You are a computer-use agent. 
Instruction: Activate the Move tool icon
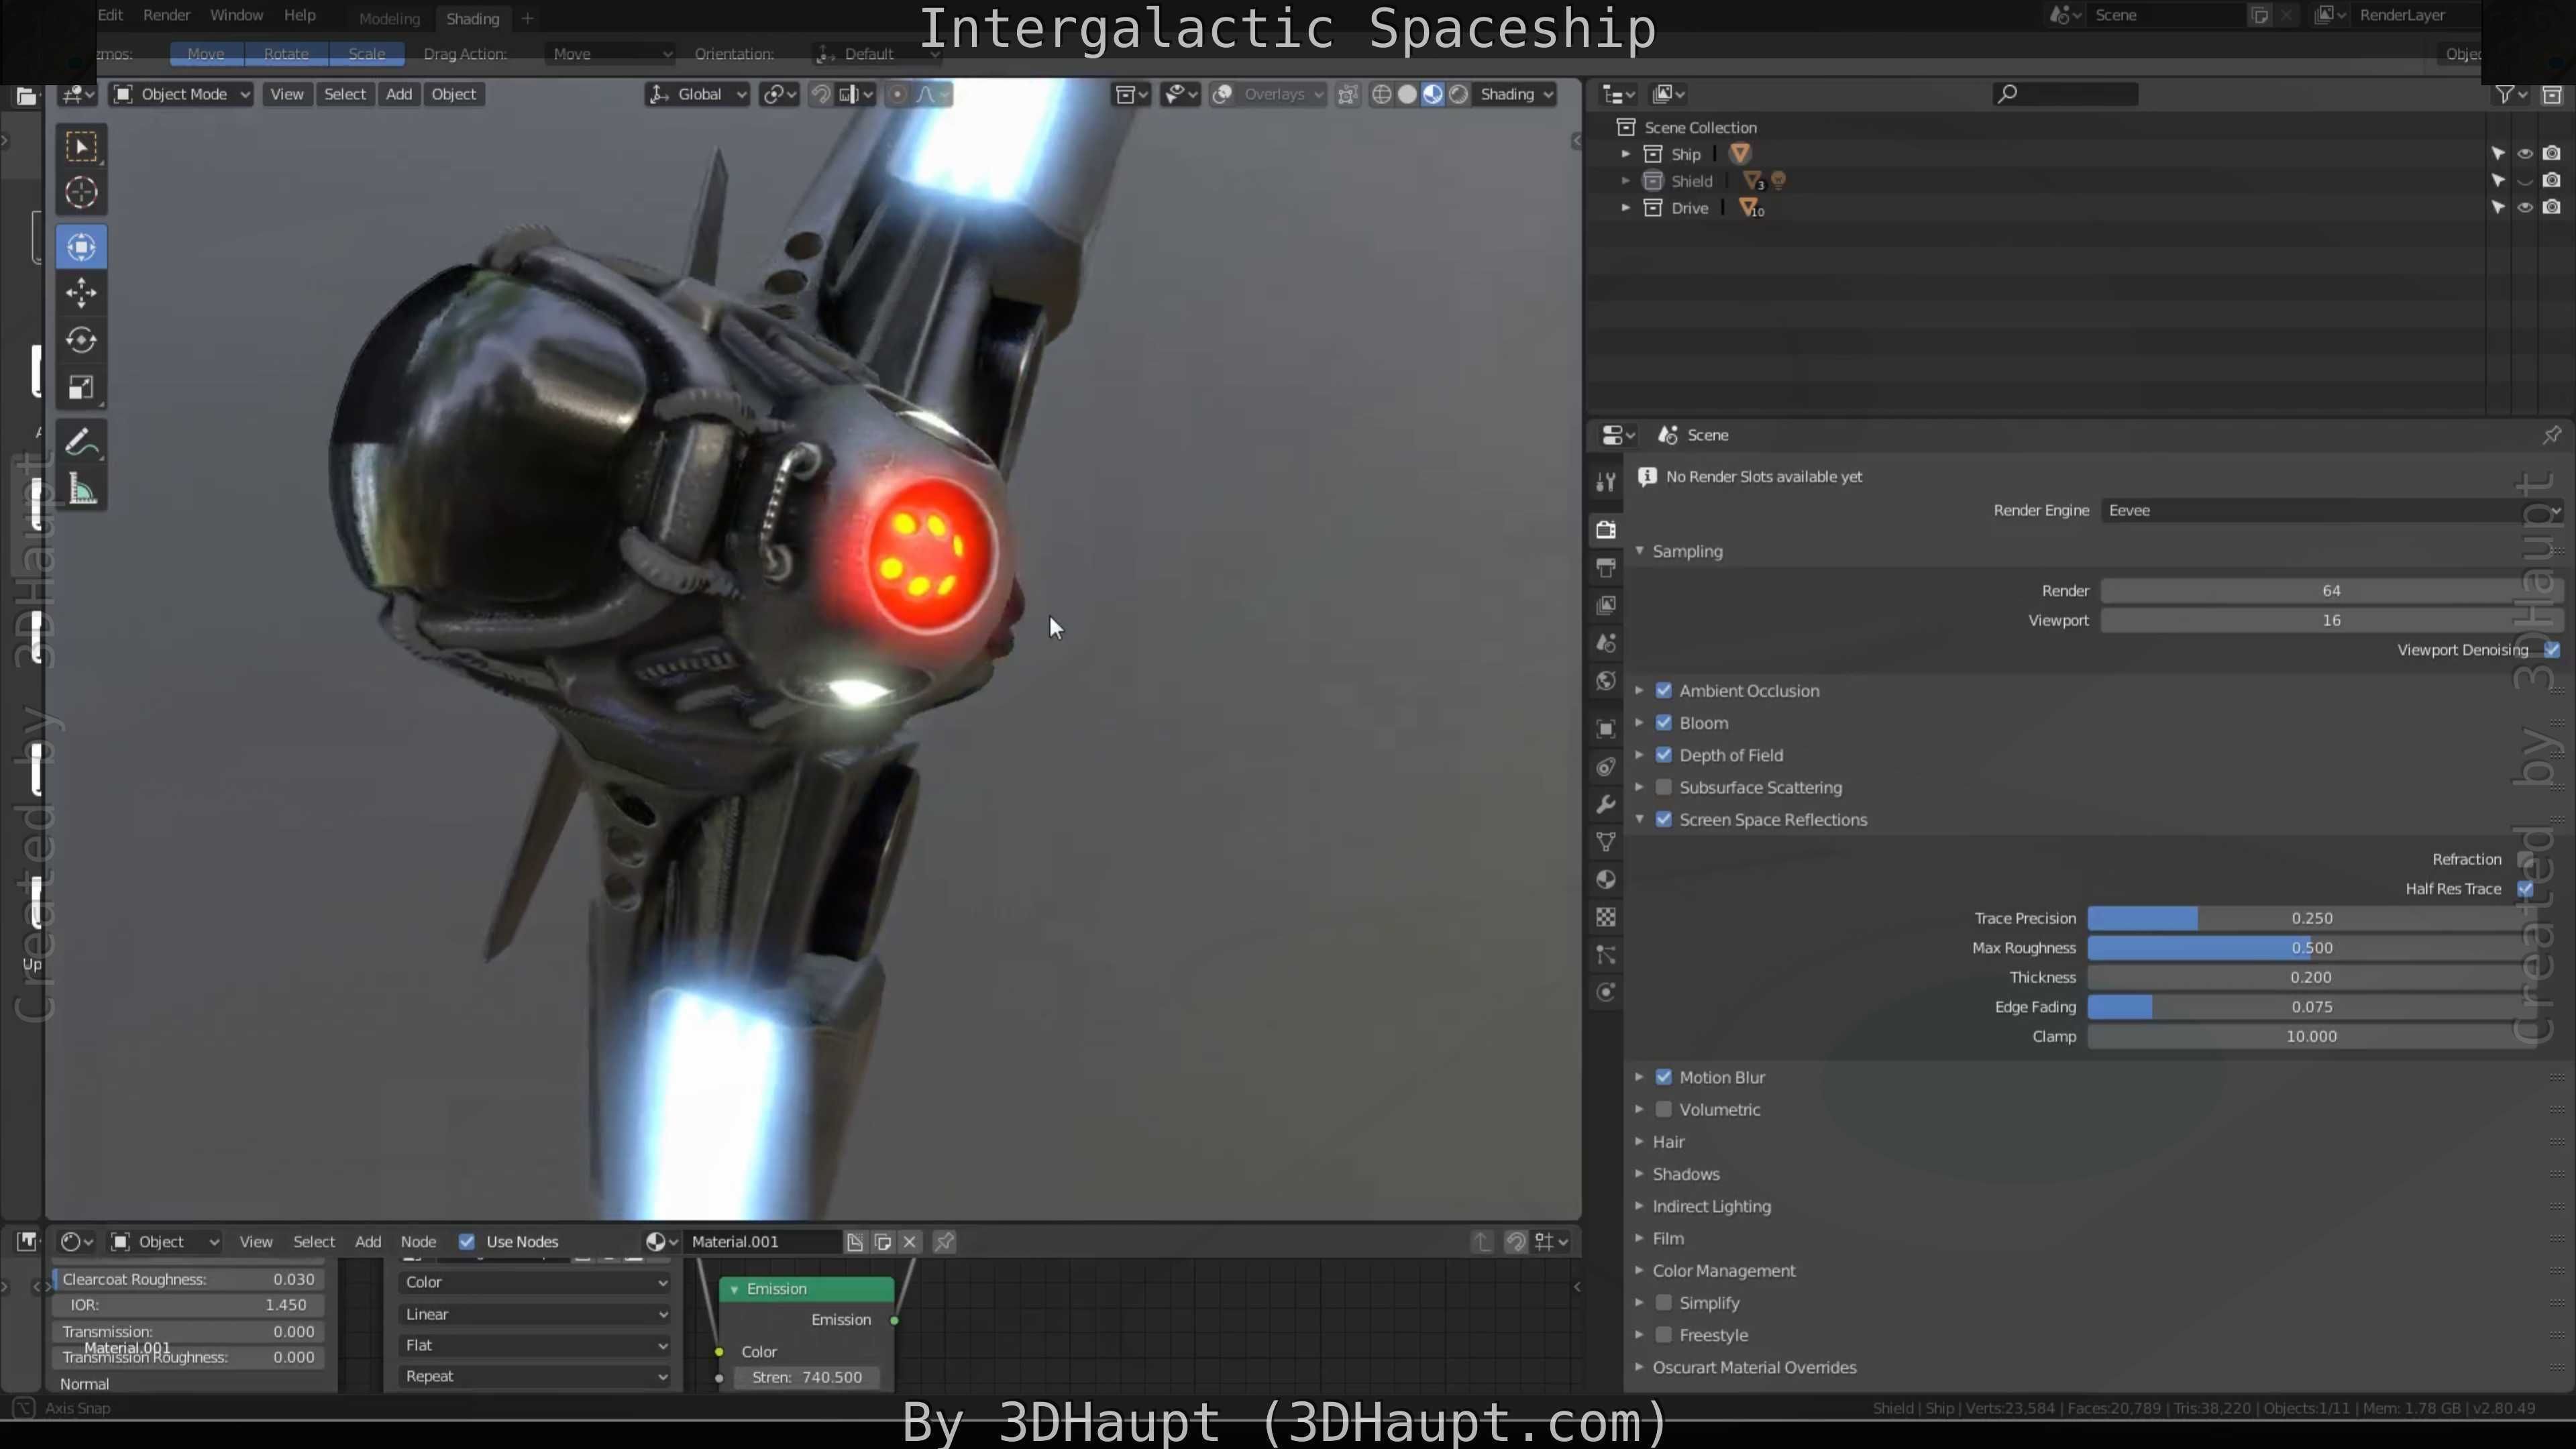pyautogui.click(x=81, y=293)
